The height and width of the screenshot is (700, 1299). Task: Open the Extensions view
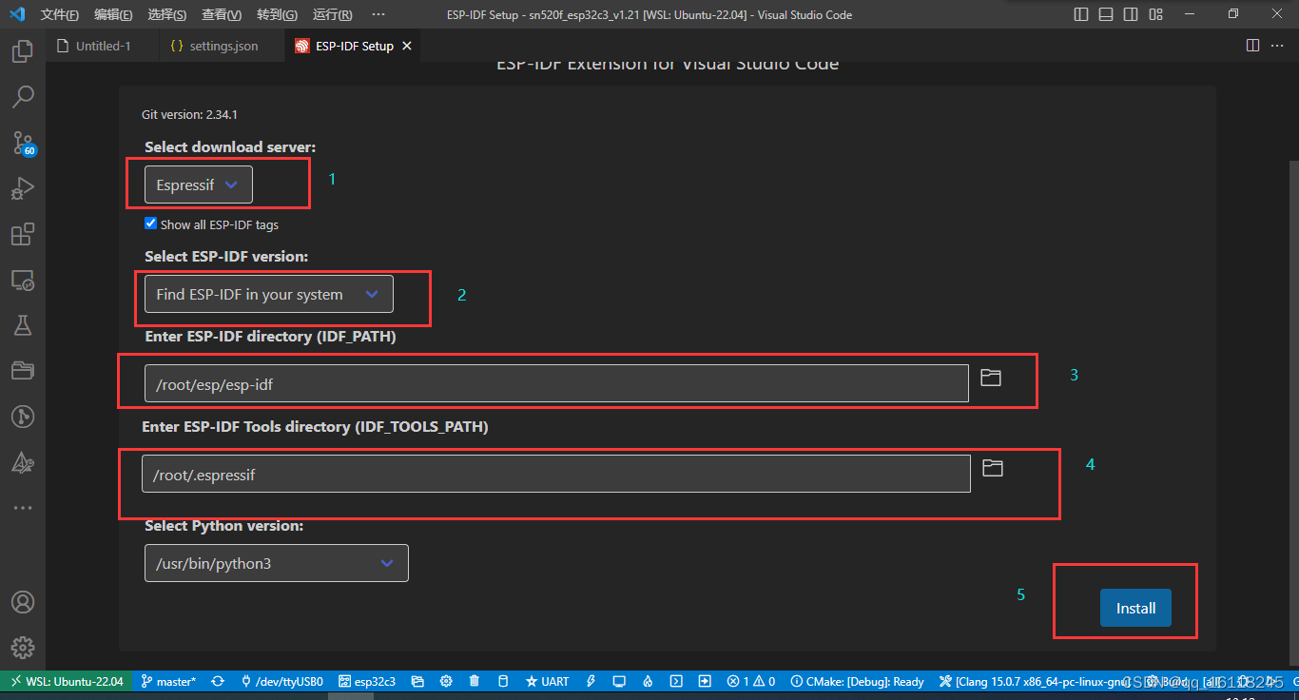pos(23,234)
